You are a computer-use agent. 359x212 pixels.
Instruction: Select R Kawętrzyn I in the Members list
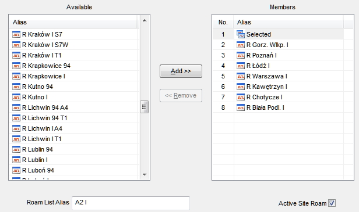coord(283,87)
